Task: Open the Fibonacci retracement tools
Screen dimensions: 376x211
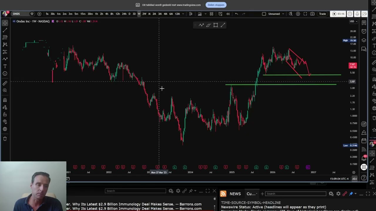Action: (5, 37)
